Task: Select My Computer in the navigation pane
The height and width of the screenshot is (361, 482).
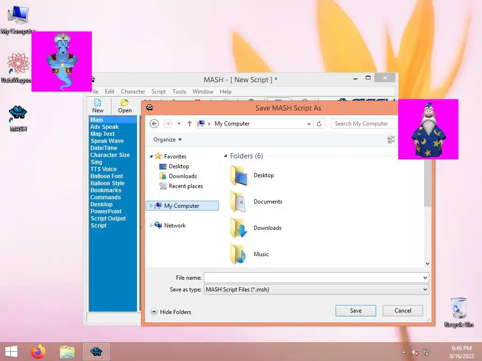Action: pyautogui.click(x=182, y=206)
